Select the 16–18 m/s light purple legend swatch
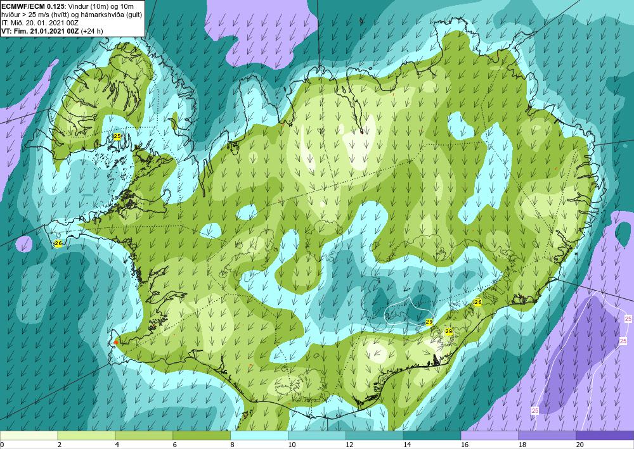Image resolution: width=634 pixels, height=449 pixels. [489, 435]
